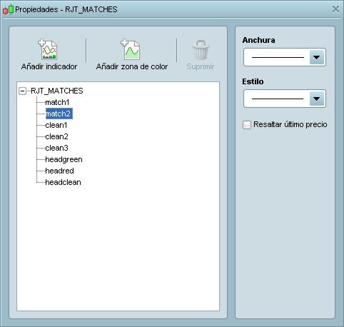
Task: Collapse the RJT_MATCHES tree node
Action: [22, 91]
